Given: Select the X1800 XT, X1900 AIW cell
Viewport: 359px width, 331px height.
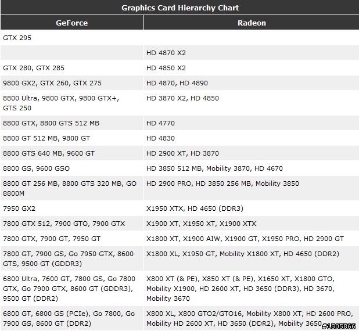Looking at the screenshot, I should [x=252, y=239].
